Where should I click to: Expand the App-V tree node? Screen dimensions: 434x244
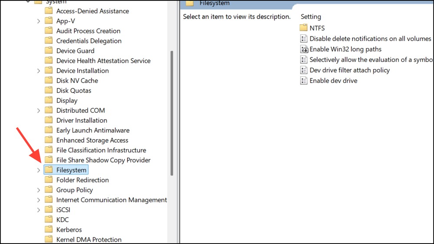39,21
